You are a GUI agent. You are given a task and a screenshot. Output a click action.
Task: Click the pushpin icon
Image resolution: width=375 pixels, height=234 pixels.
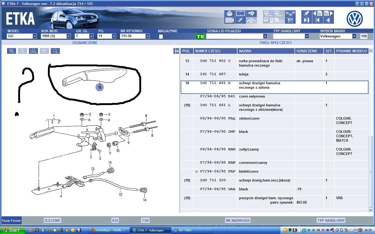click(x=307, y=14)
